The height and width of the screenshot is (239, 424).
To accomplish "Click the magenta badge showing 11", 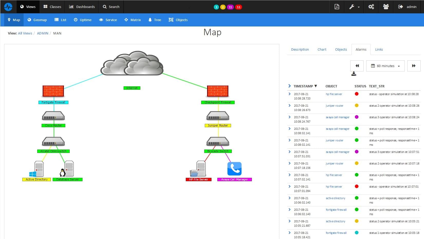I will tap(230, 7).
